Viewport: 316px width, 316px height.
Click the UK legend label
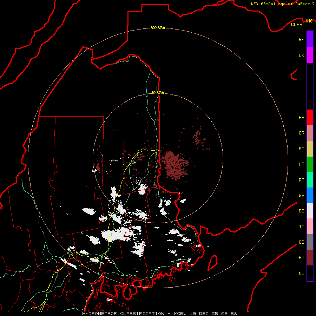coord(301,55)
